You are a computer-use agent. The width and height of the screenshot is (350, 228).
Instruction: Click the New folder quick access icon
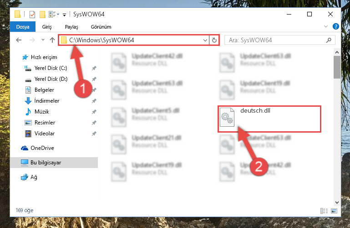[42, 15]
